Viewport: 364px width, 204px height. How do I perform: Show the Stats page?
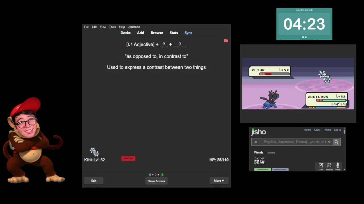[x=174, y=33]
